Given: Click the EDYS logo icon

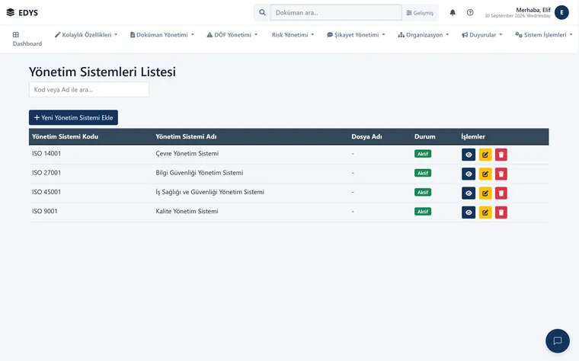Looking at the screenshot, I should (11, 12).
